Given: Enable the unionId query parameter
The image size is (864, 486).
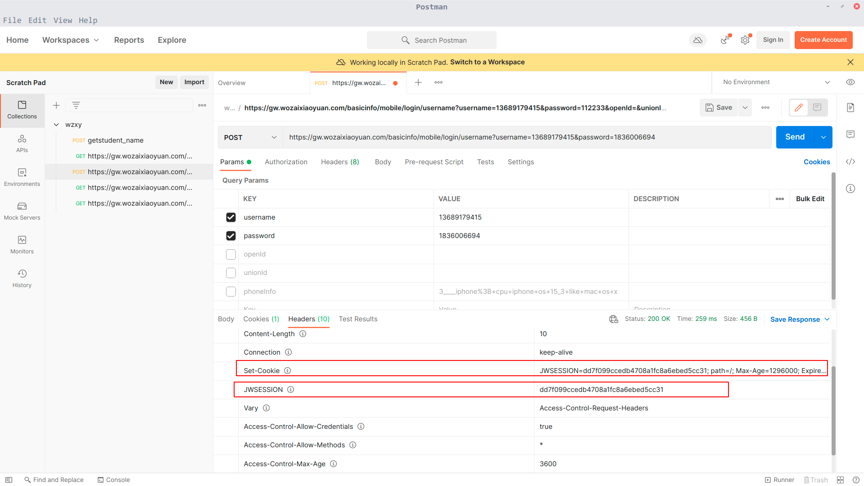Looking at the screenshot, I should 231,273.
